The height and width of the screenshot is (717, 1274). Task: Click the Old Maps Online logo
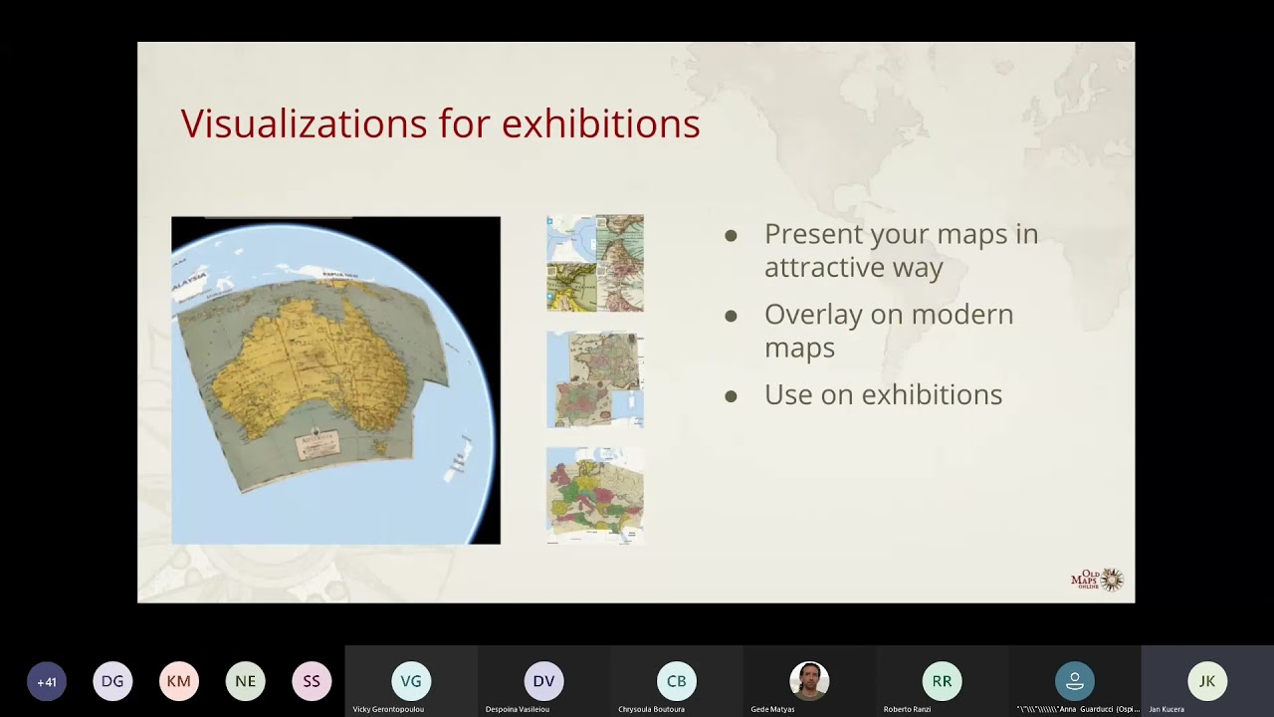point(1098,579)
